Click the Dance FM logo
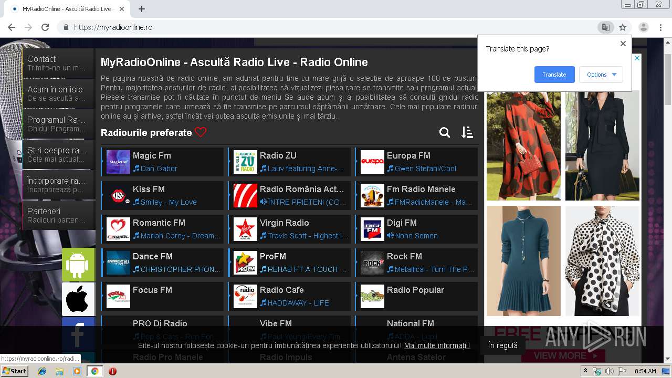672x378 pixels. click(118, 262)
